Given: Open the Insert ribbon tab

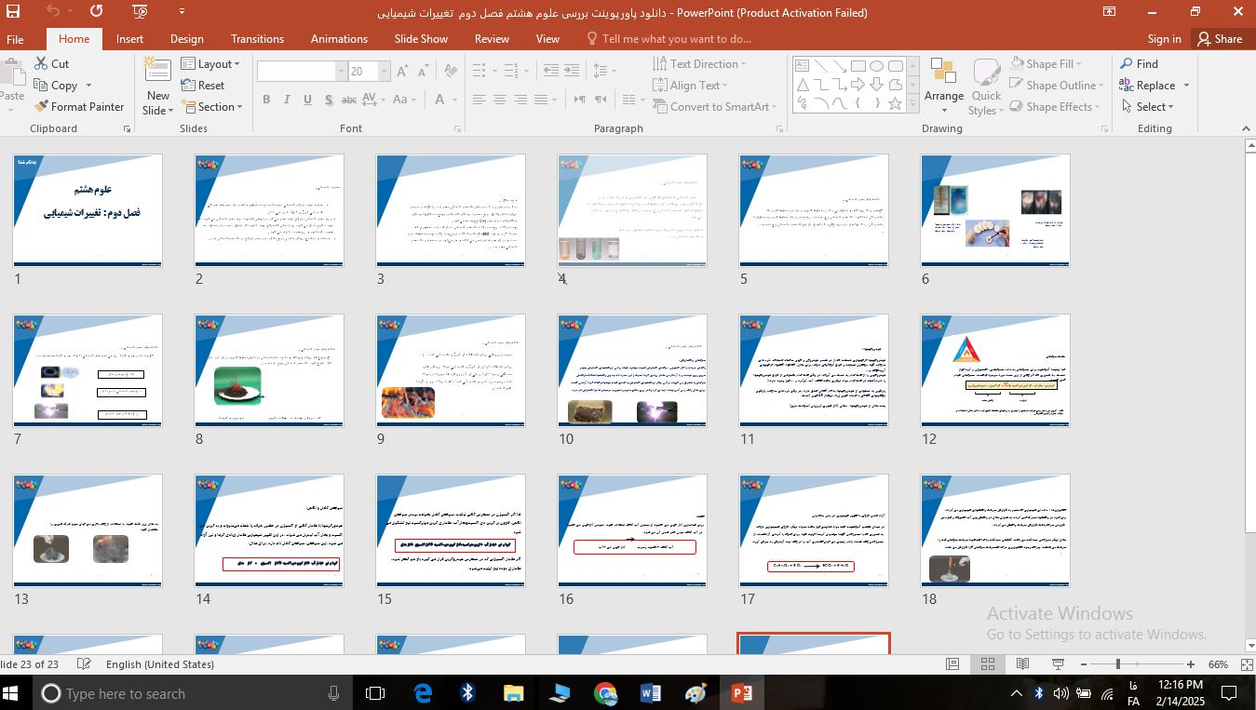Looking at the screenshot, I should tap(129, 39).
